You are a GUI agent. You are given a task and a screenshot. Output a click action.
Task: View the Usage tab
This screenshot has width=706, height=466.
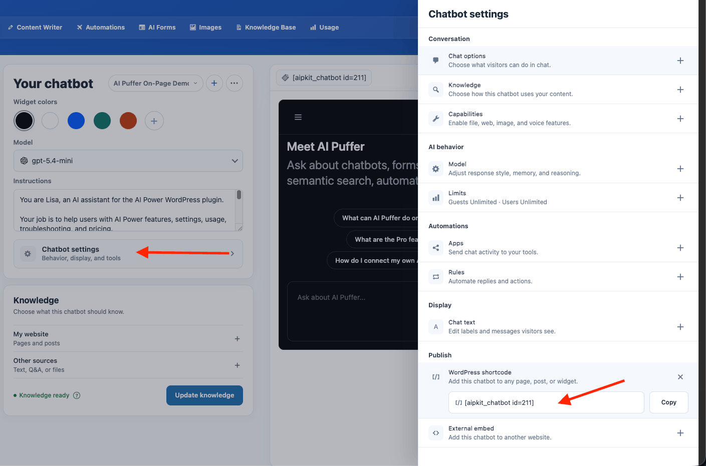[325, 28]
